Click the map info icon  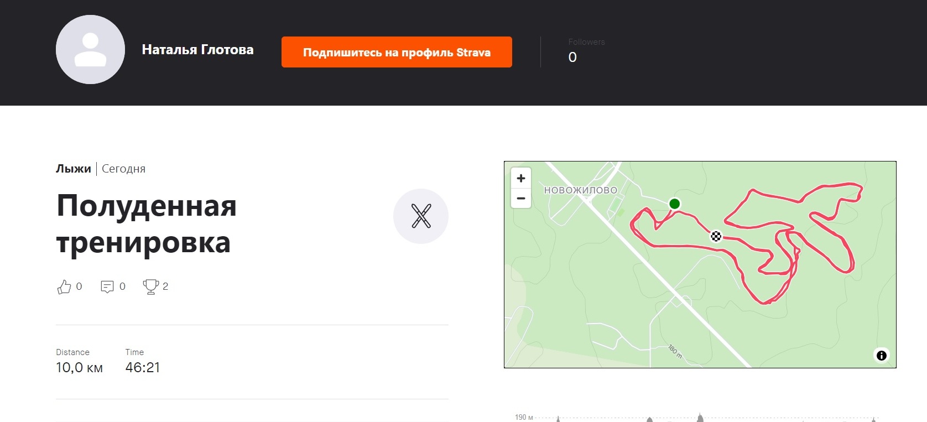(882, 356)
